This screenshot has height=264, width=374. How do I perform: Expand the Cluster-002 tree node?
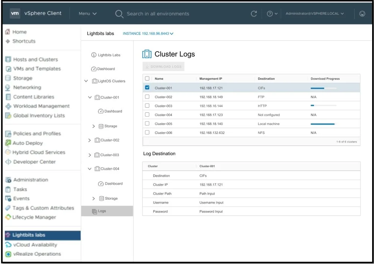point(89,140)
